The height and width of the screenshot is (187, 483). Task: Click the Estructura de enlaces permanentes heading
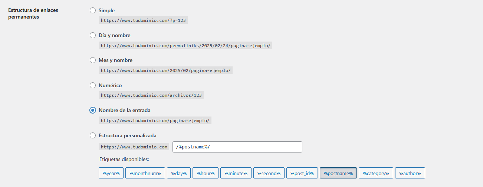pos(33,13)
